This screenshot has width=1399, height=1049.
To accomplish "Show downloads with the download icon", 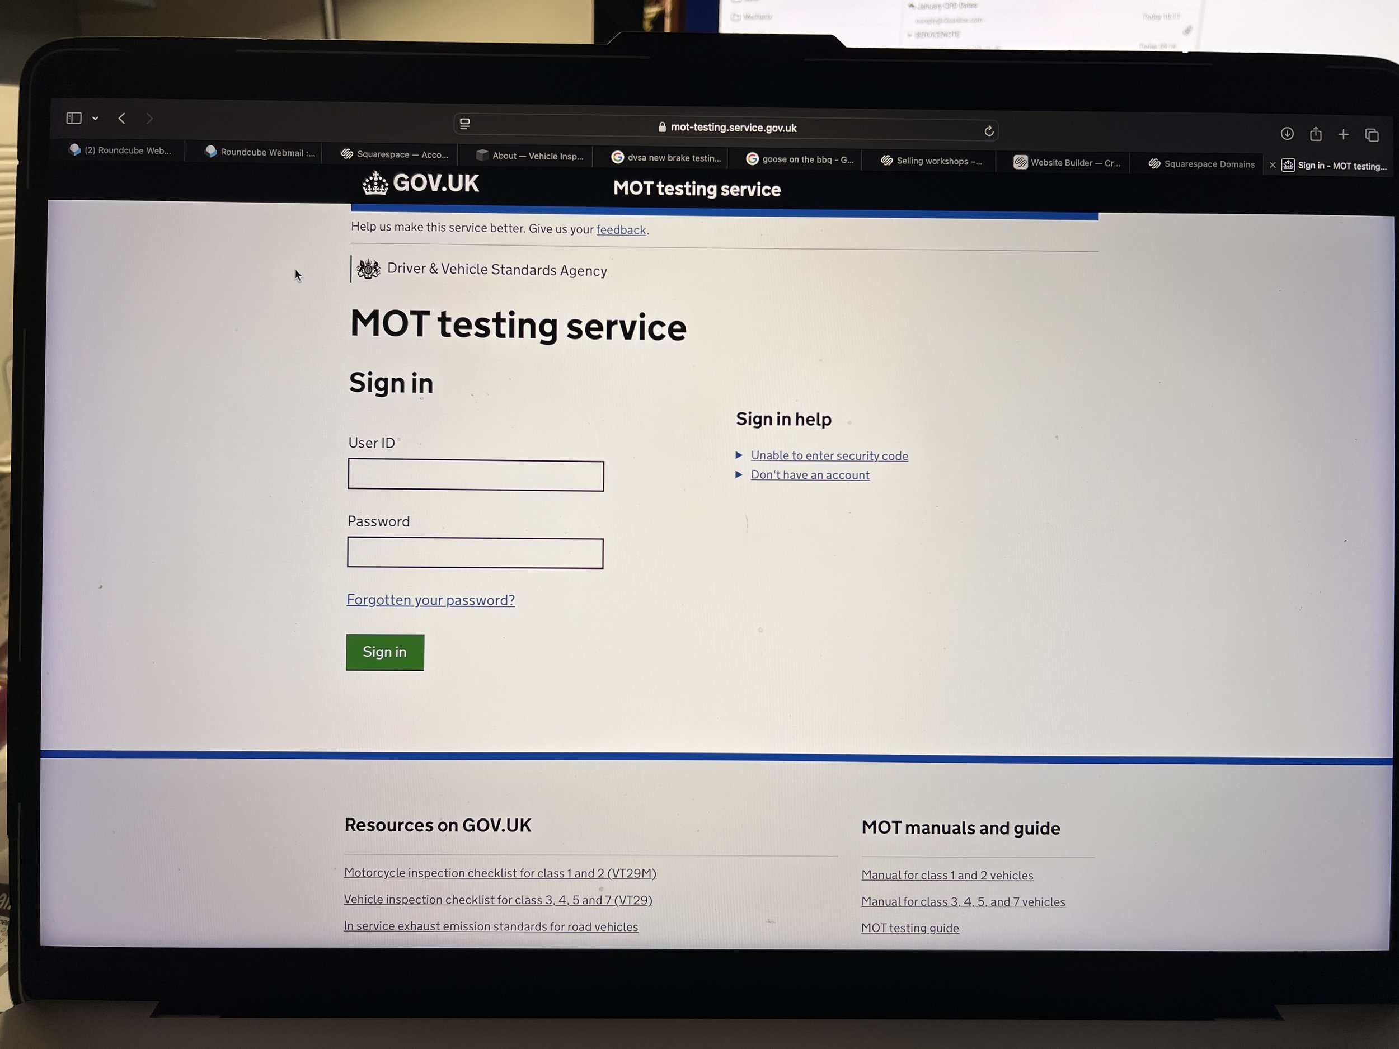I will [x=1287, y=133].
